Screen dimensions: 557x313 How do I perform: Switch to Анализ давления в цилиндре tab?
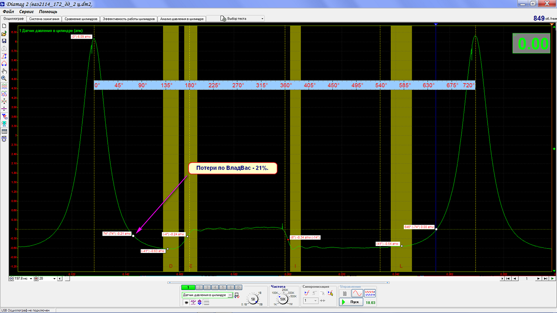181,19
